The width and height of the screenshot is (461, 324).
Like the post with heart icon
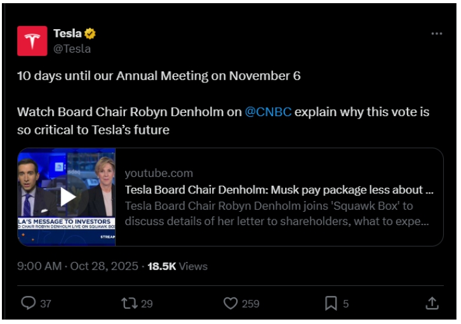[x=230, y=304]
